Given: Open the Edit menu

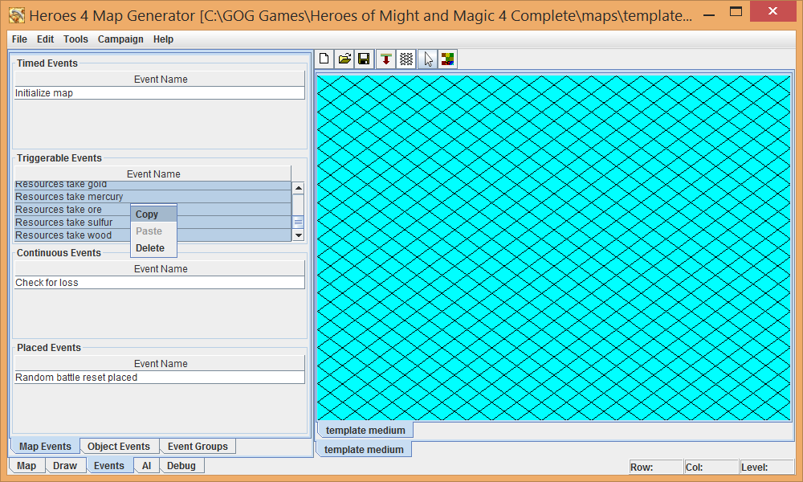Looking at the screenshot, I should pos(45,39).
